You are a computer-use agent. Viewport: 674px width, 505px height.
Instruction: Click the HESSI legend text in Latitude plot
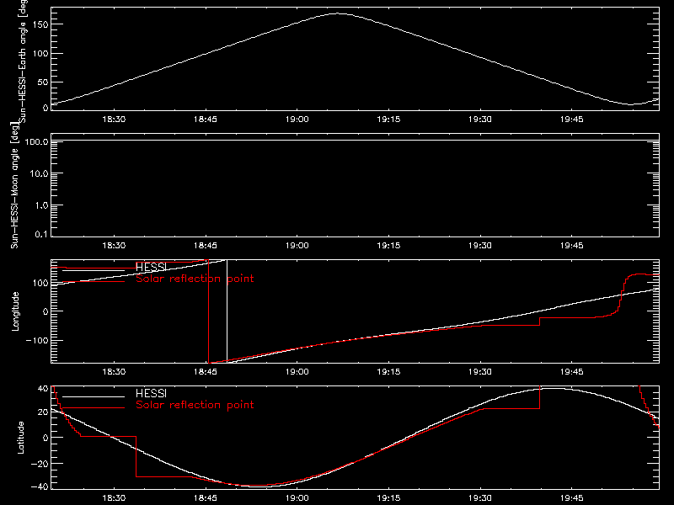[x=151, y=393]
